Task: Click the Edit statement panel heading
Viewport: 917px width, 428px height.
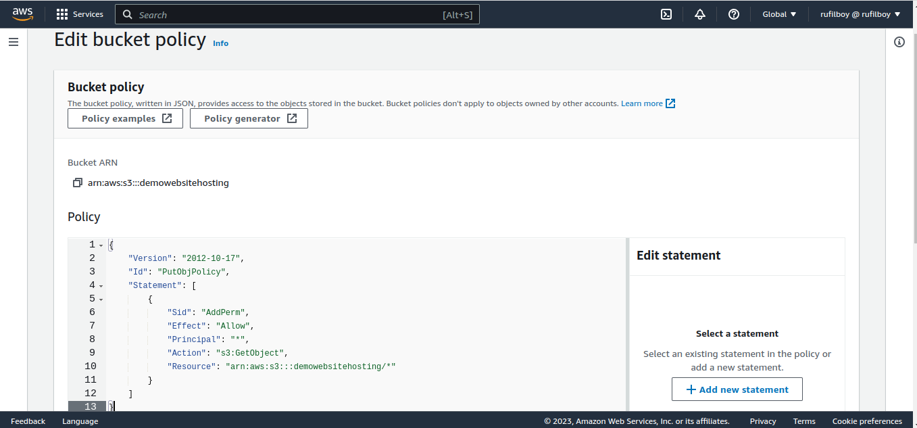Action: (x=678, y=256)
